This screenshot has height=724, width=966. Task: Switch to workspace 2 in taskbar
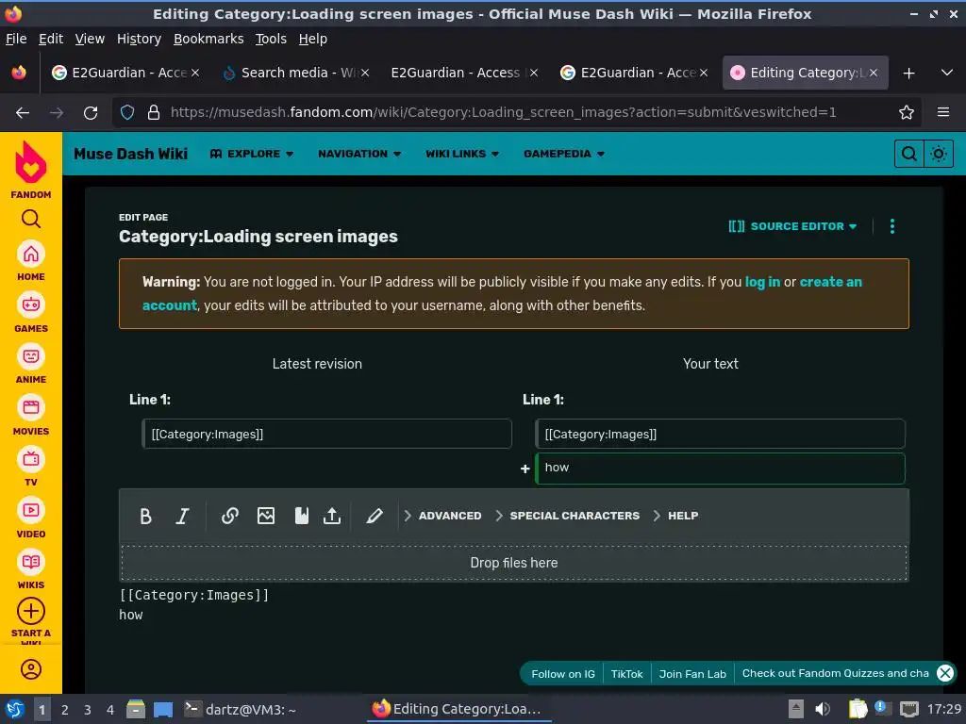pos(64,710)
